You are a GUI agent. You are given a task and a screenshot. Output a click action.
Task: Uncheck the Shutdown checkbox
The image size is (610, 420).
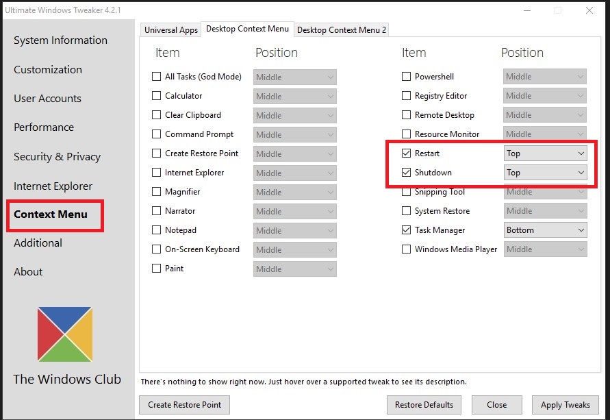406,172
